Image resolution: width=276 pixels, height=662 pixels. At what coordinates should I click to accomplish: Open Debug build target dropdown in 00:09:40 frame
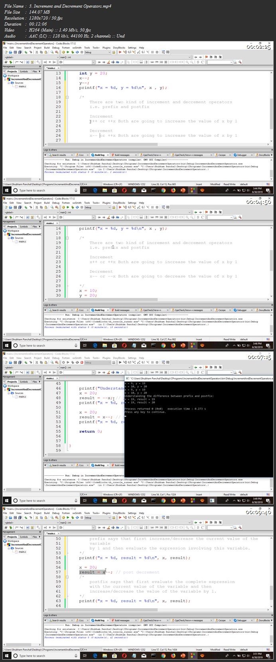[x=98, y=518]
